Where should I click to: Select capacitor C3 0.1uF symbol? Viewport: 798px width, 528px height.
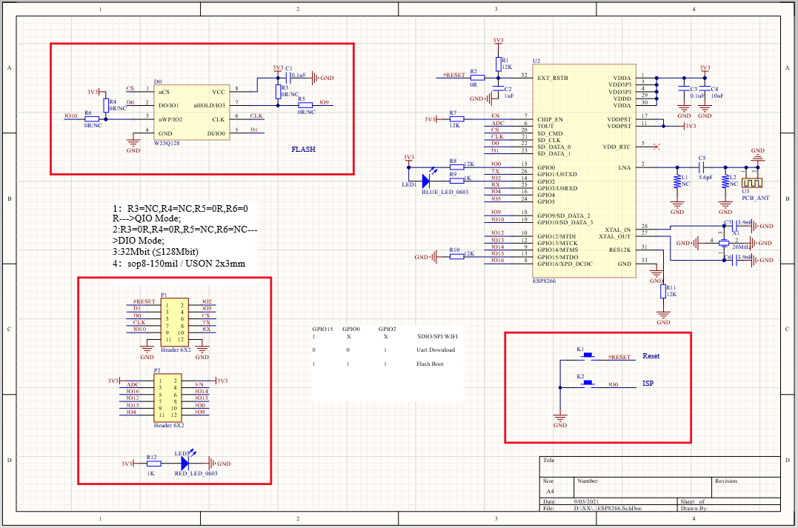point(684,90)
